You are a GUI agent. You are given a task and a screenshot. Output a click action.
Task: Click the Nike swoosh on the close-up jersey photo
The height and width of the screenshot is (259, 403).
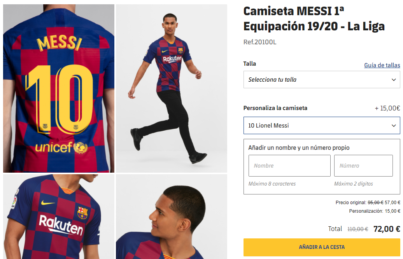[x=48, y=203]
